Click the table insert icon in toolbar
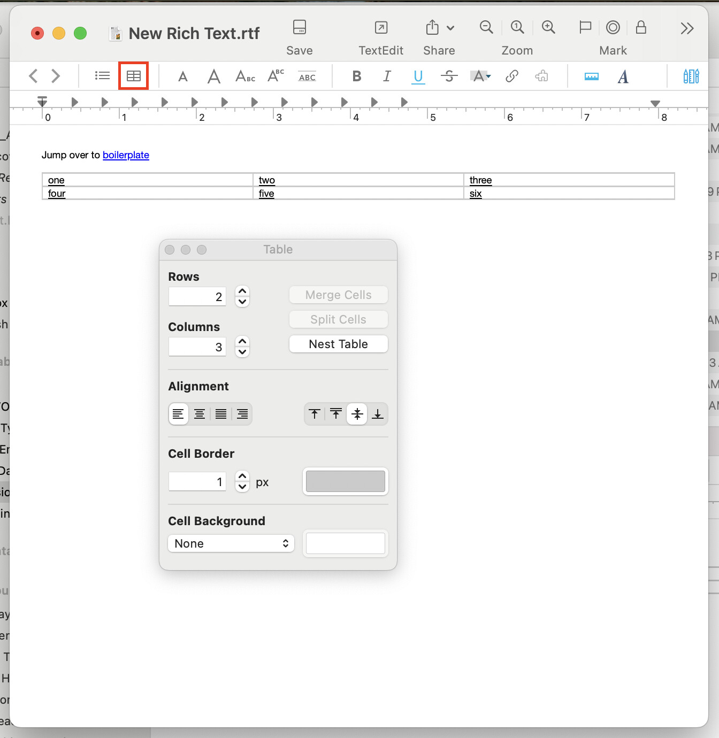Image resolution: width=719 pixels, height=738 pixels. tap(133, 76)
